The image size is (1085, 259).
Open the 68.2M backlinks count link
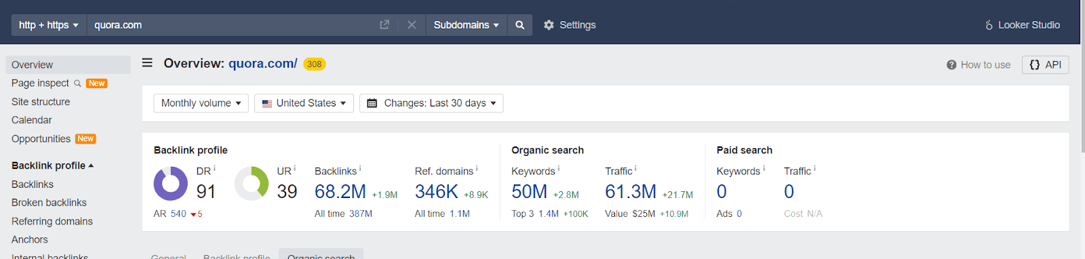(340, 192)
